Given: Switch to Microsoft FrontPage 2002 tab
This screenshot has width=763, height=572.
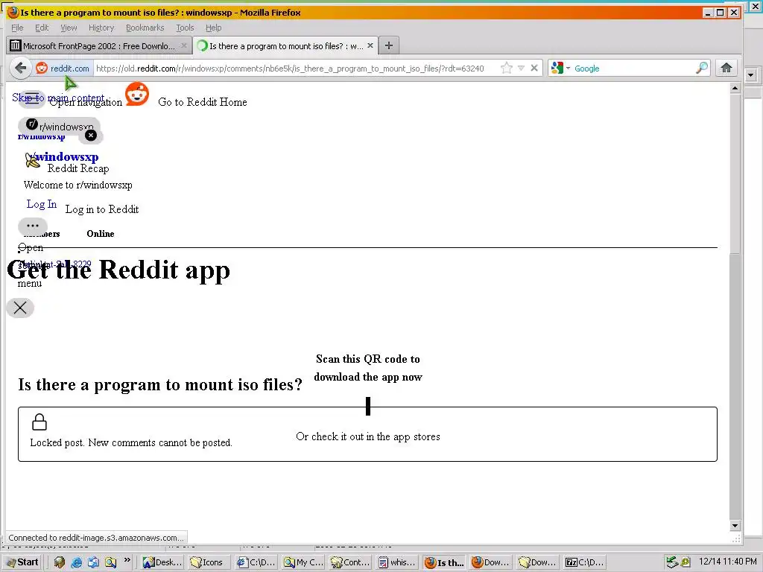Looking at the screenshot, I should tap(99, 45).
